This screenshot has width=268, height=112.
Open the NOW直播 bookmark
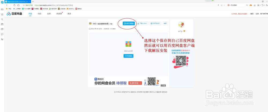pos(26,9)
